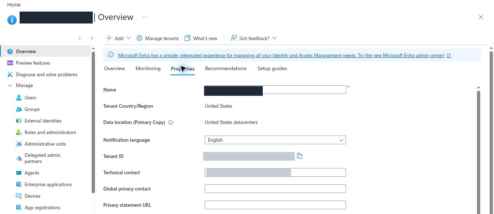
Task: Click the Home breadcrumb link
Action: [14, 5]
